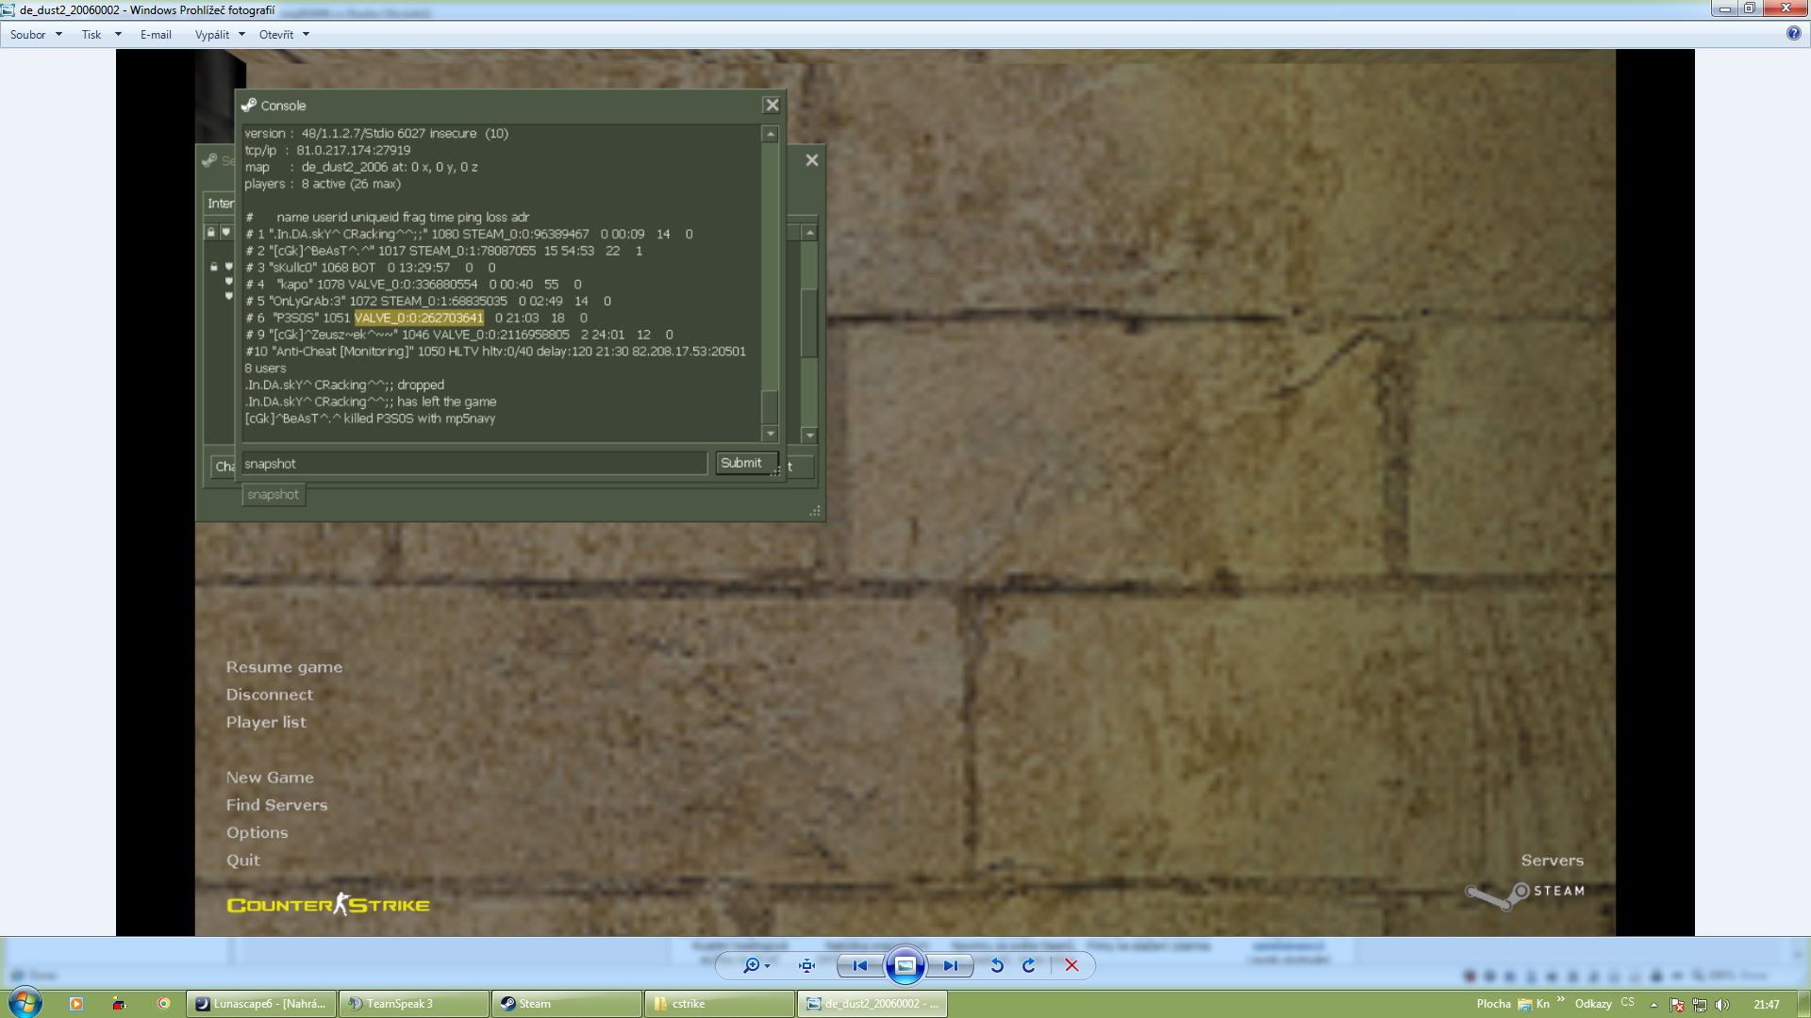Click the snapshot autocomplete suggestion
This screenshot has width=1811, height=1018.
(274, 495)
